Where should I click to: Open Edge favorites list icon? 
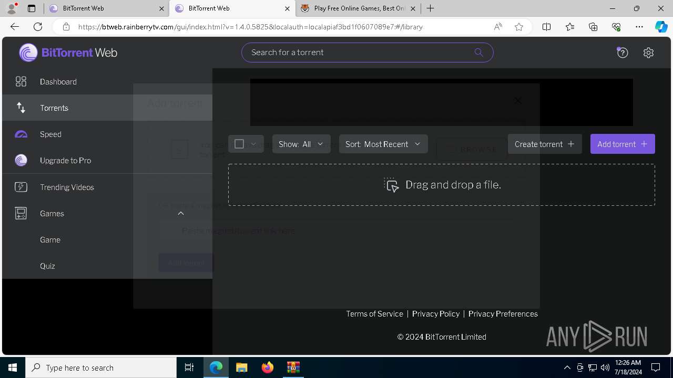(x=570, y=27)
